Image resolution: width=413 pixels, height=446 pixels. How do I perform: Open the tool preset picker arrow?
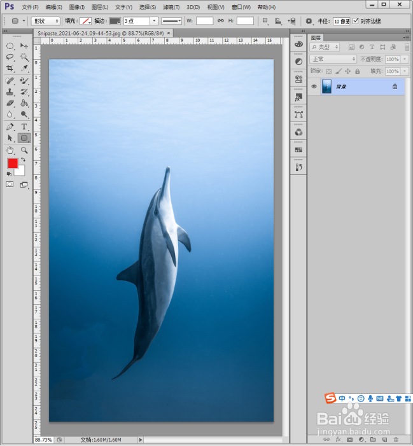point(24,21)
